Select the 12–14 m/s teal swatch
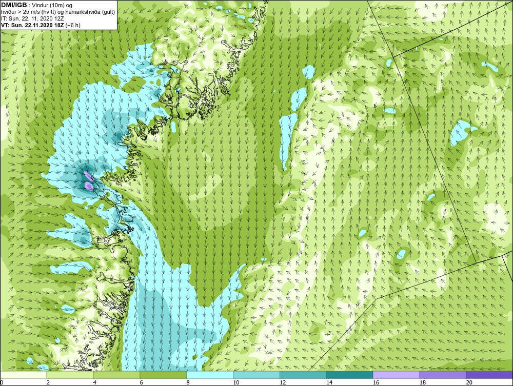The width and height of the screenshot is (513, 386). tap(303, 375)
